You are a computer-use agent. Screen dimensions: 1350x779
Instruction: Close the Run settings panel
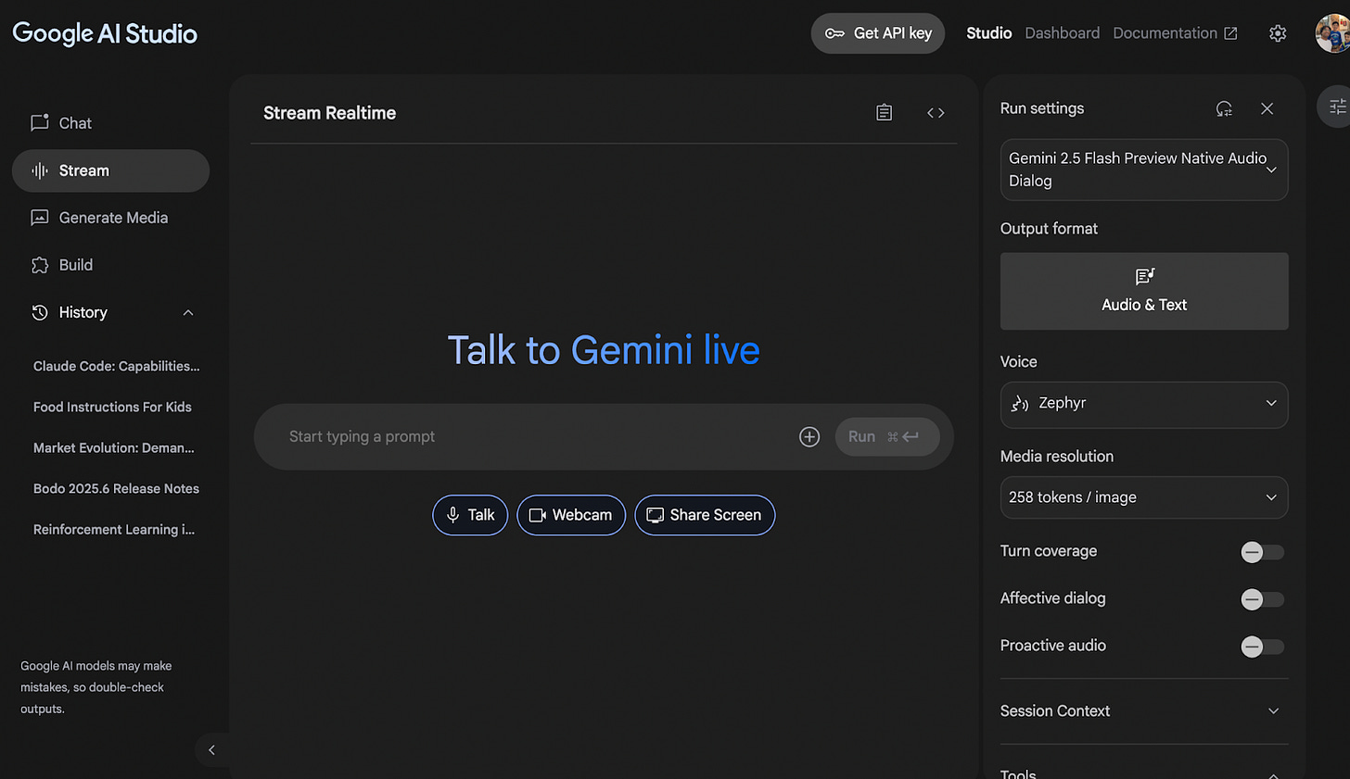[x=1267, y=108]
